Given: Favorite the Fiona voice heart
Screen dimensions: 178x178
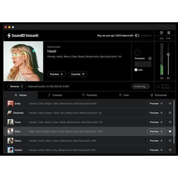Looking at the screenshot, I should pyautogui.click(x=170, y=122).
